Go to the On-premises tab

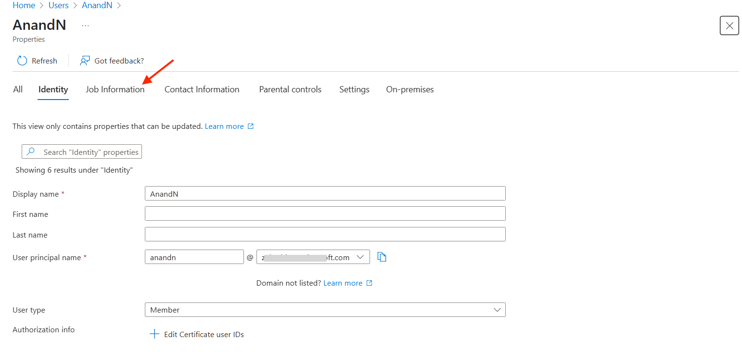point(409,89)
